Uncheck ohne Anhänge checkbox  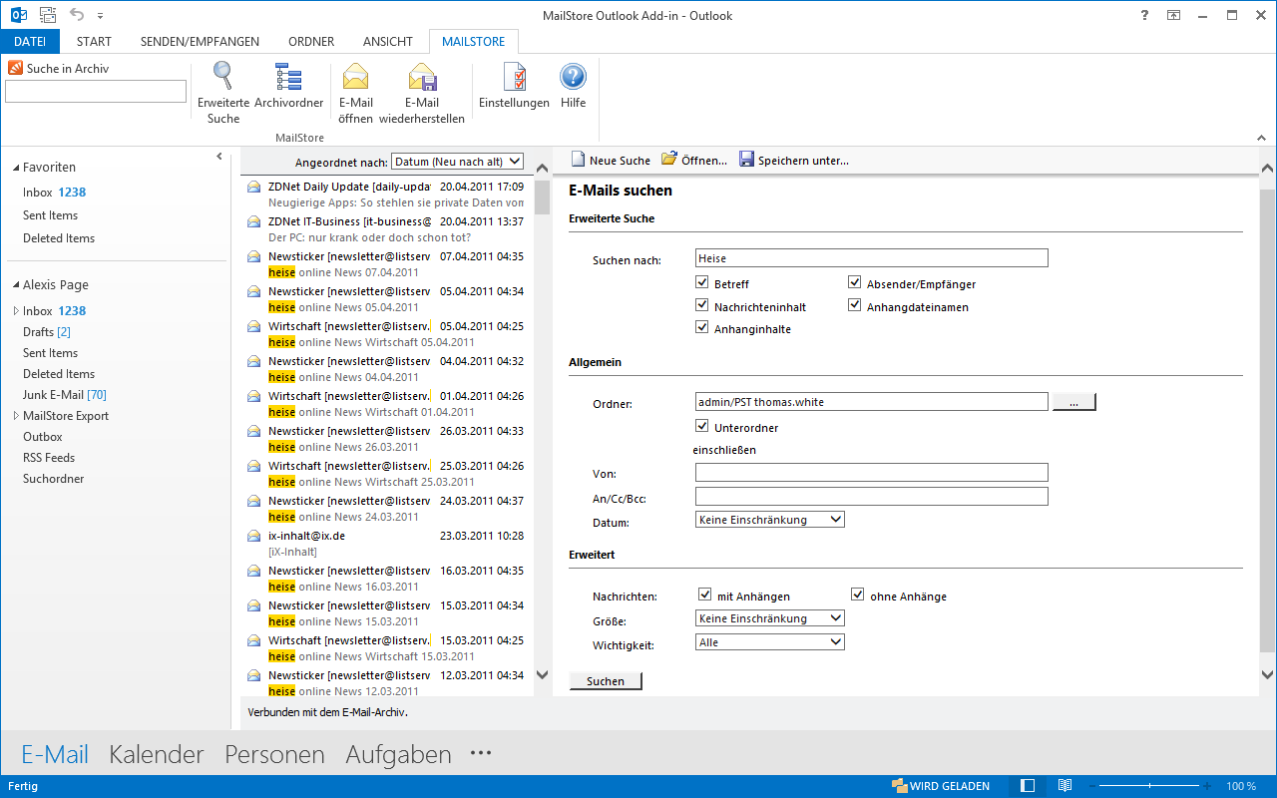(857, 596)
